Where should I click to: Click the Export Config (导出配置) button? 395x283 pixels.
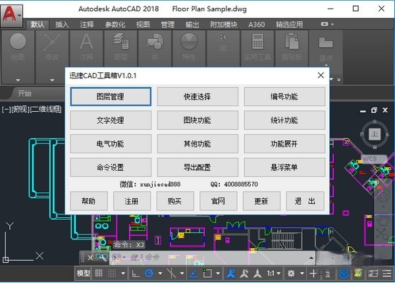197,167
